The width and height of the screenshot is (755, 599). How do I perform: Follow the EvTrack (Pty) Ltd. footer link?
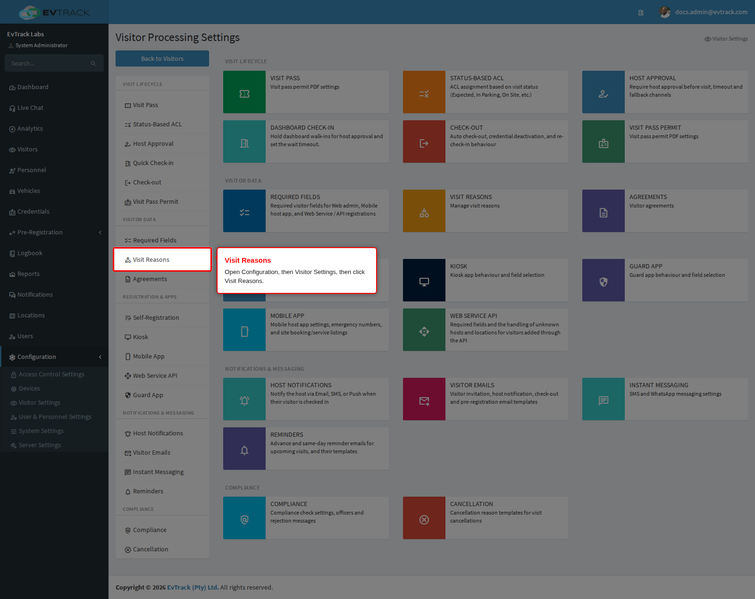[x=193, y=588]
